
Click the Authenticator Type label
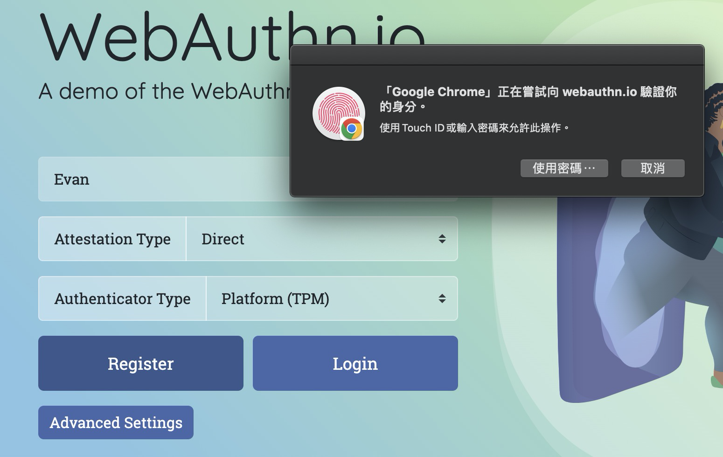point(122,298)
